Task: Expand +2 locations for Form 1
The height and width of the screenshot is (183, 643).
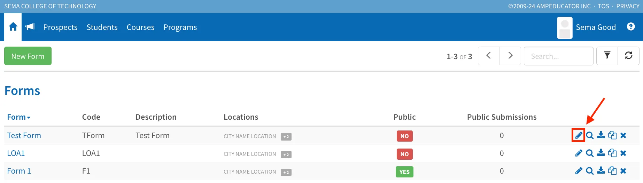Action: pyautogui.click(x=286, y=172)
